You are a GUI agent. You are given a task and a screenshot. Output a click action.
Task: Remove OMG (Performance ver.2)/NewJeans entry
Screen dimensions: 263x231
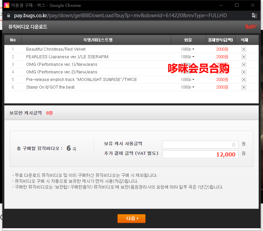point(243,72)
